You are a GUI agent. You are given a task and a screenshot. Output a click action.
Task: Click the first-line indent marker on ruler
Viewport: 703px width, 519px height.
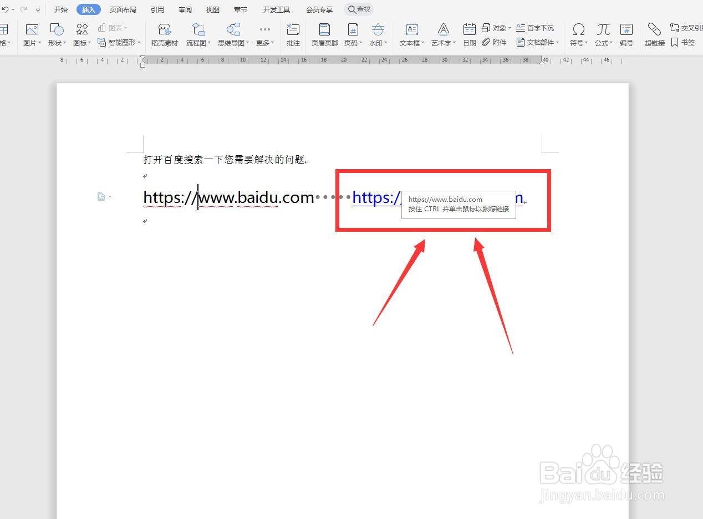(143, 58)
